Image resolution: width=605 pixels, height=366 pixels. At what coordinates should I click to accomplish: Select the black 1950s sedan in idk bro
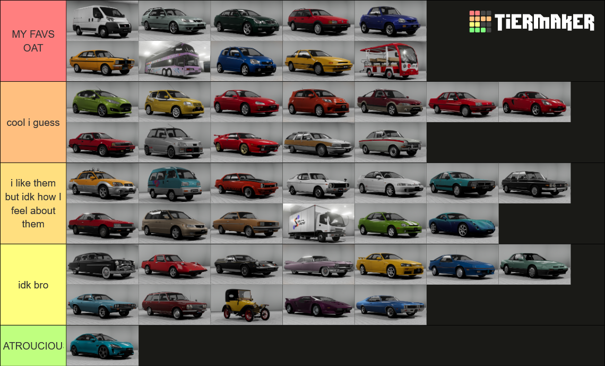102,265
